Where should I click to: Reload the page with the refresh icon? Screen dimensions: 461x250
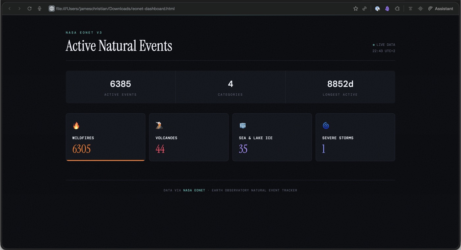click(29, 9)
